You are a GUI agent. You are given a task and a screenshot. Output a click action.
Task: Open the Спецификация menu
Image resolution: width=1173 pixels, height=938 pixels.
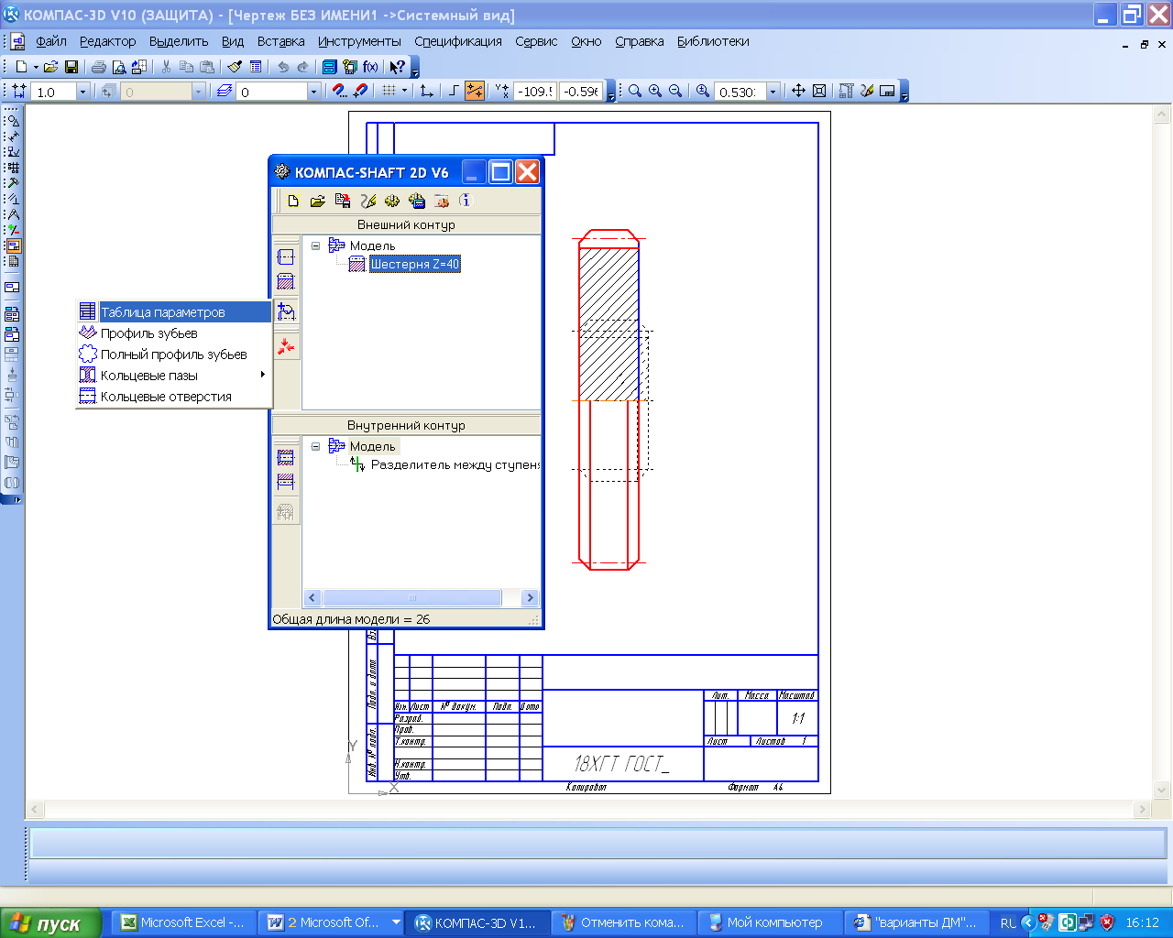(458, 41)
